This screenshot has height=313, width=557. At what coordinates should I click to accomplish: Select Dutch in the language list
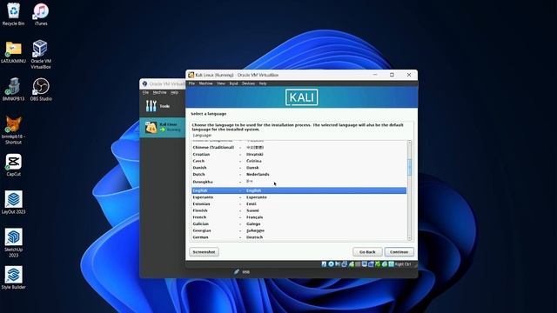tap(299, 174)
